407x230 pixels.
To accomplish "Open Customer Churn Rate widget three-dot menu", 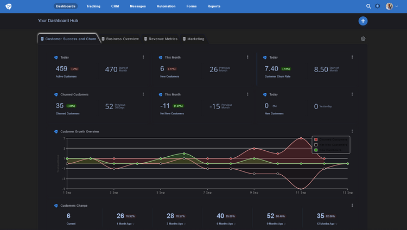I will click(352, 57).
